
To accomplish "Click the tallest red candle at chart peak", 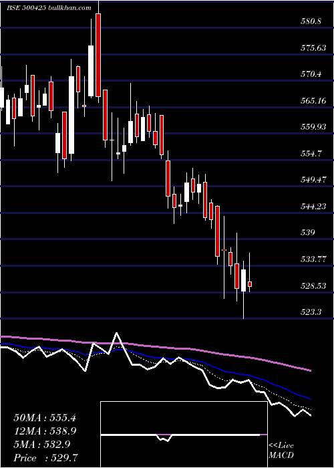I will click(x=98, y=55).
